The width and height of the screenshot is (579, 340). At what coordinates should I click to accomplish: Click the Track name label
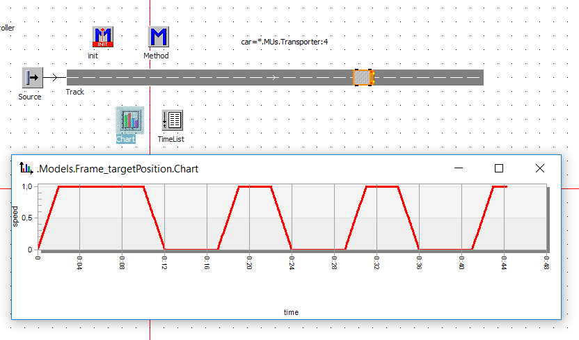pyautogui.click(x=75, y=92)
